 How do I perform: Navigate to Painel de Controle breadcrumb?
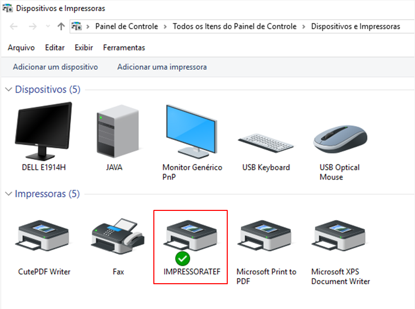(127, 26)
